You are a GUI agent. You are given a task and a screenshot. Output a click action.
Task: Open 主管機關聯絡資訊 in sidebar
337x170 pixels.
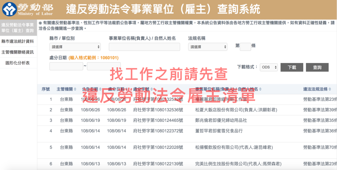tap(18, 52)
